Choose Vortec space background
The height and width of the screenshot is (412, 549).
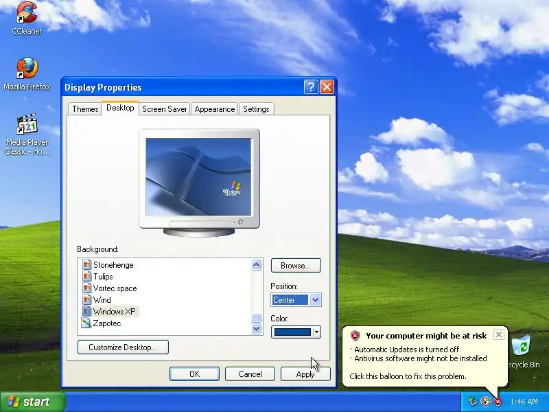115,288
